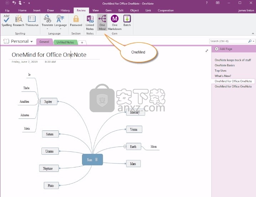Screen dimensions: 256x197
Task: Open the Link tab
Action: [148, 10]
